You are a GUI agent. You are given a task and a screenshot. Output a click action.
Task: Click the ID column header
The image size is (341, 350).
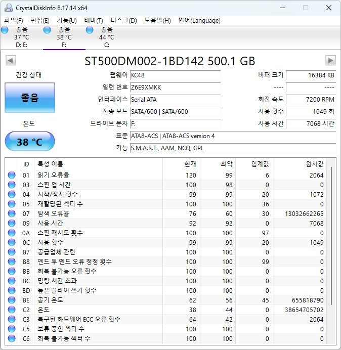click(26, 164)
